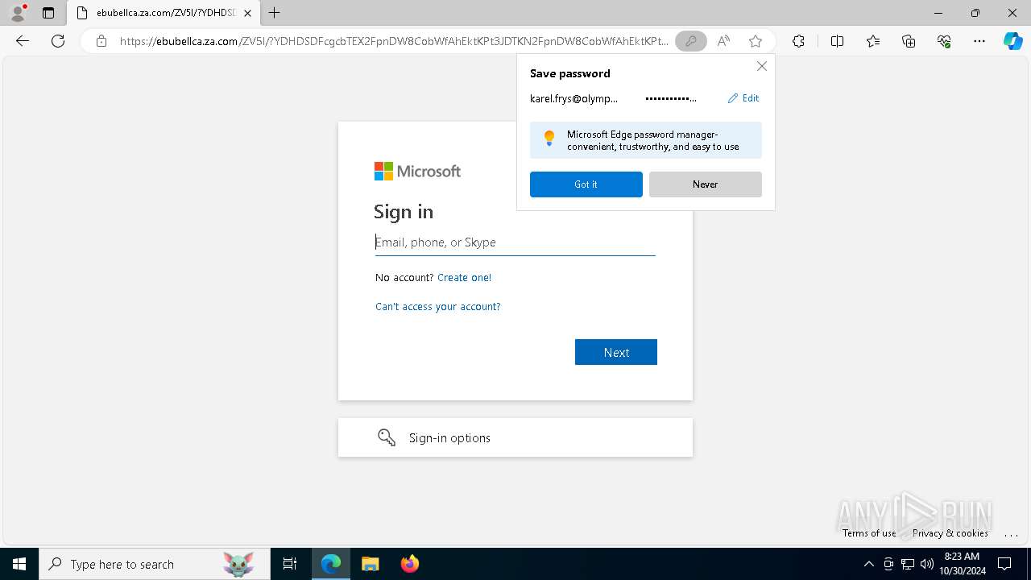The height and width of the screenshot is (580, 1031).
Task: Click the username karel.frys field
Action: click(573, 98)
